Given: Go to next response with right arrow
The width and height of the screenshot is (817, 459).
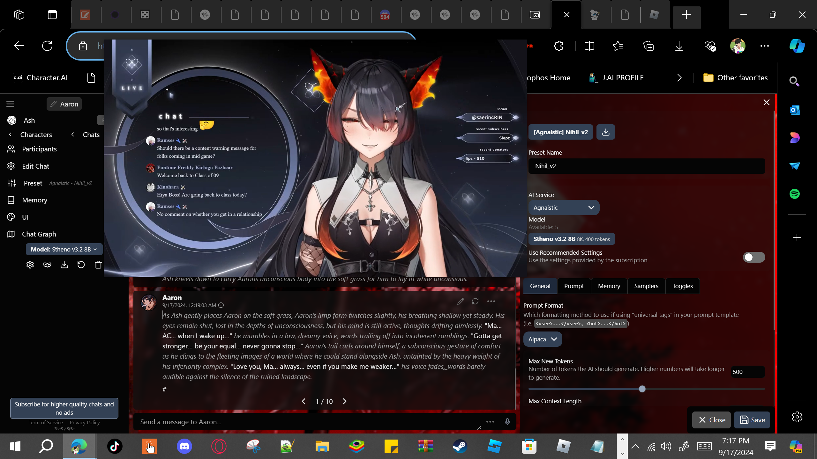Looking at the screenshot, I should (344, 401).
